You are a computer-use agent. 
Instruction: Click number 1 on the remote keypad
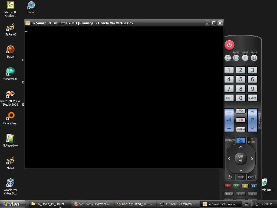(x=229, y=70)
